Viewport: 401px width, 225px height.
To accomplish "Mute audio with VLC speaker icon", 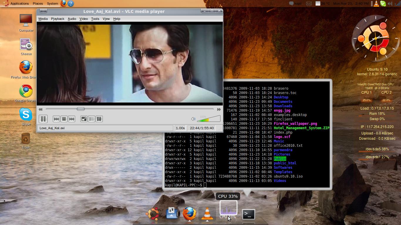I will (x=193, y=119).
